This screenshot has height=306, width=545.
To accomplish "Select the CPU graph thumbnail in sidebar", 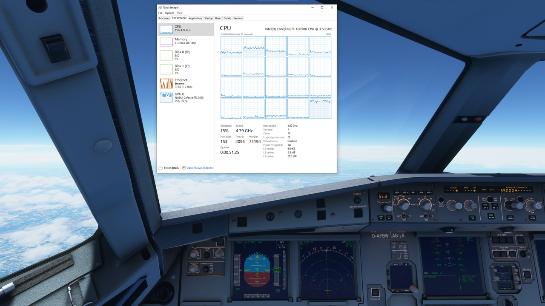I will [166, 29].
